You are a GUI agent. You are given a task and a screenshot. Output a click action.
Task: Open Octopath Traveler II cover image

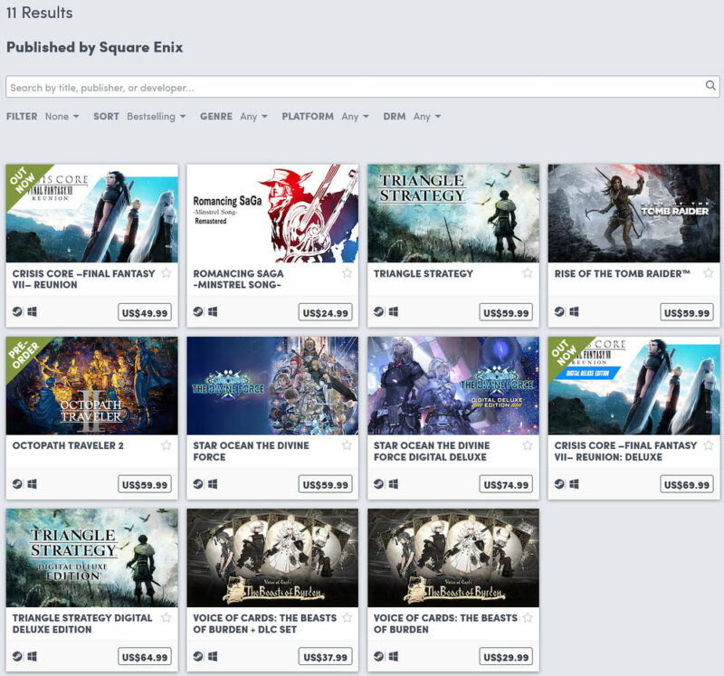click(x=92, y=386)
